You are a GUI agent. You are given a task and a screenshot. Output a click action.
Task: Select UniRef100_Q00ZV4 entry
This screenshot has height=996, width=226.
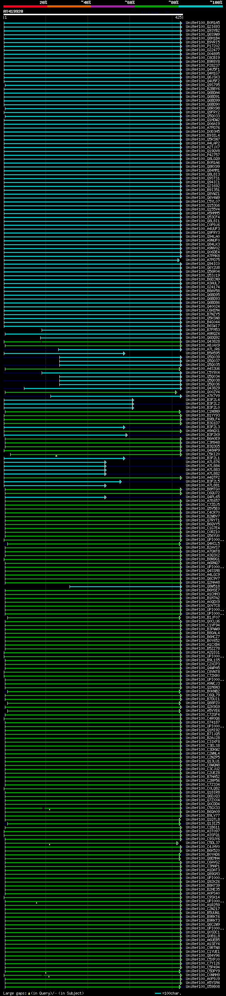pos(203,392)
